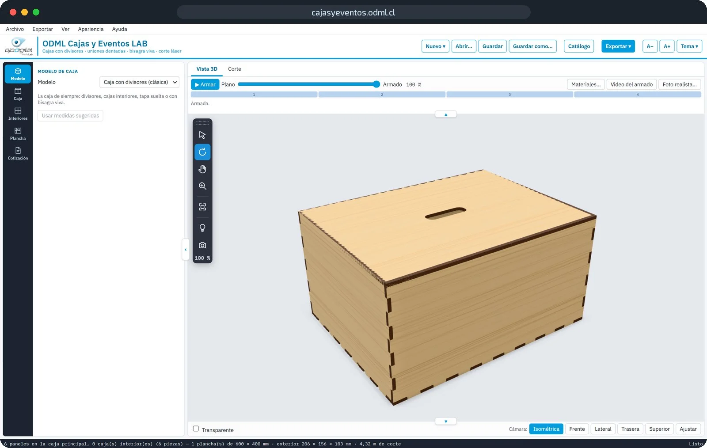707x448 pixels.
Task: Collapse the left panel with the chevron
Action: (x=186, y=250)
